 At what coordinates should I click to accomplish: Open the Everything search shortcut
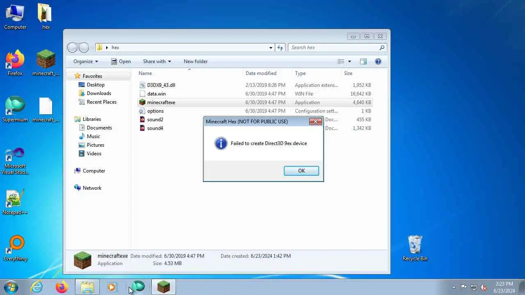tap(15, 248)
